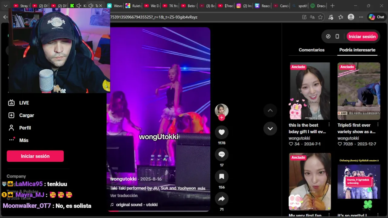Screen dimensions: 388x218
Task: Switch to the Weverse tab
Action: point(115,6)
